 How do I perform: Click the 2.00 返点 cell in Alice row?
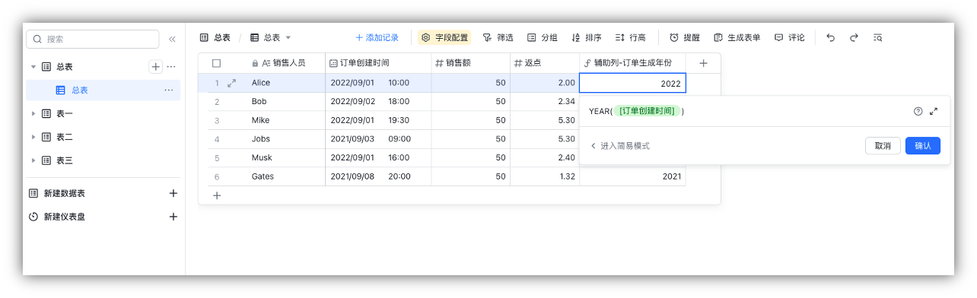click(x=545, y=83)
